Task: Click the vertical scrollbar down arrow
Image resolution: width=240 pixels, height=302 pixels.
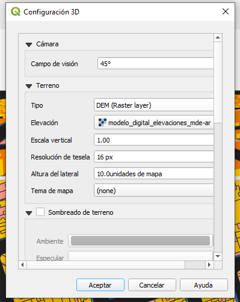Action: click(x=218, y=256)
